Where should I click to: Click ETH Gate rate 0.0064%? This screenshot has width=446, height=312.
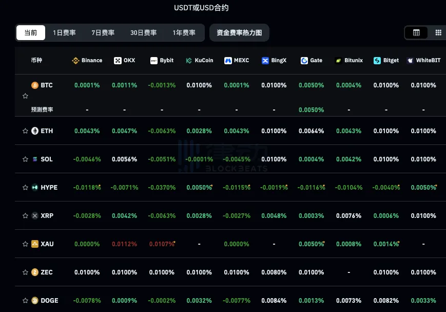[x=311, y=131]
